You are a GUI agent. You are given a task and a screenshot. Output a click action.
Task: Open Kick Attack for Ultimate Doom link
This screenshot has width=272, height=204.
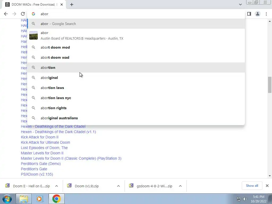click(x=45, y=142)
